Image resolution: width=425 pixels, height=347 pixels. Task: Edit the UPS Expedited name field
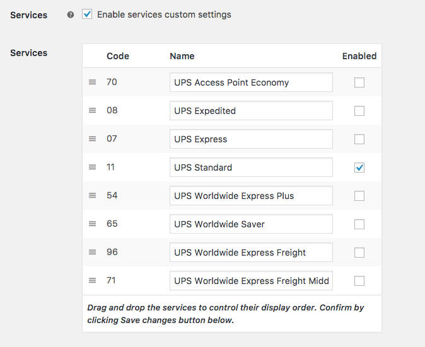pos(251,111)
